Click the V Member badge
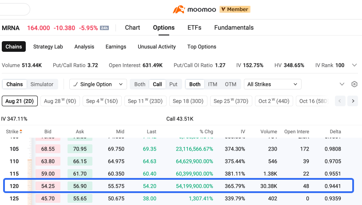Viewport: 362px width, 205px height. click(x=235, y=9)
